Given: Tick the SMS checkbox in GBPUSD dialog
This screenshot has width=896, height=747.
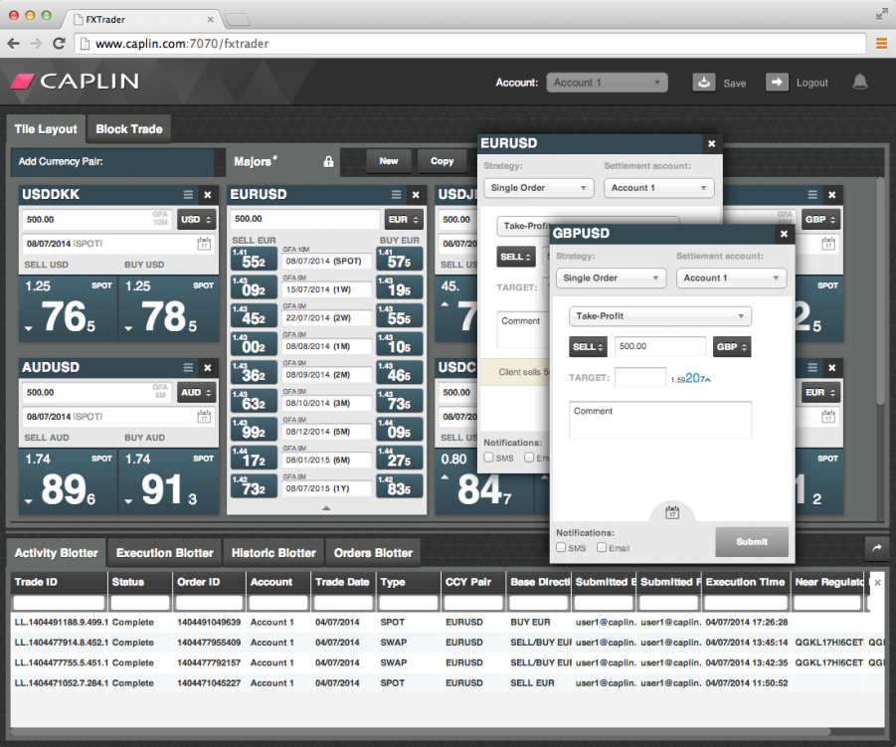Looking at the screenshot, I should [561, 547].
